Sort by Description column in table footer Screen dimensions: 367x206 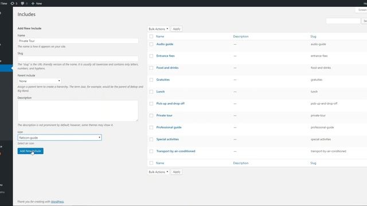click(241, 163)
